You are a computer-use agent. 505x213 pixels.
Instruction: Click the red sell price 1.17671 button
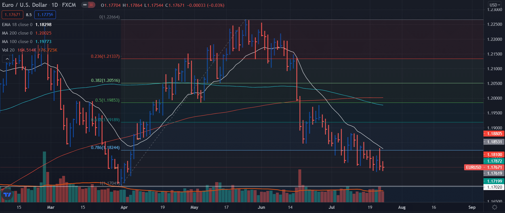point(12,15)
